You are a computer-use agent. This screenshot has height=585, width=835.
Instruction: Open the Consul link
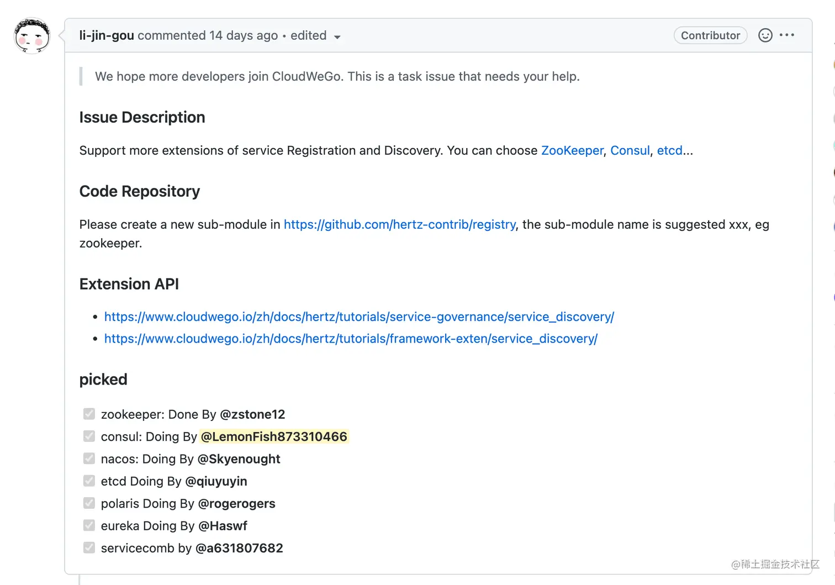[630, 150]
